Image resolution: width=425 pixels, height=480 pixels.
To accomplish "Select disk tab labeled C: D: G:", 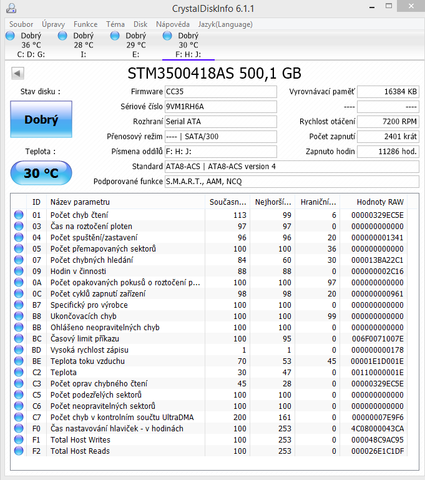I will (x=31, y=45).
